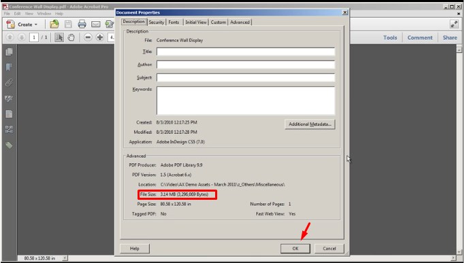Open the Share pane

[x=450, y=37]
